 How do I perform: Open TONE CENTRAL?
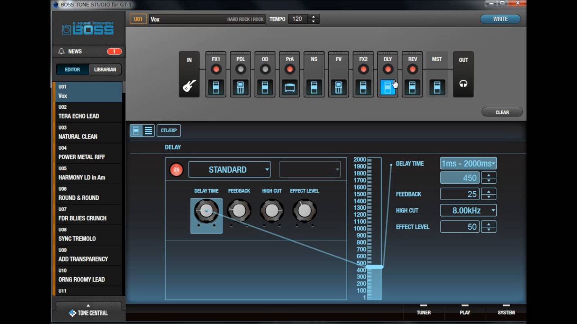click(x=88, y=313)
